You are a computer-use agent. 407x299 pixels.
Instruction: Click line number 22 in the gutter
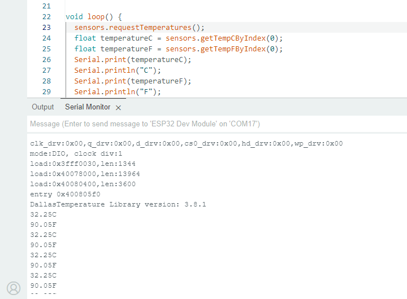46,17
